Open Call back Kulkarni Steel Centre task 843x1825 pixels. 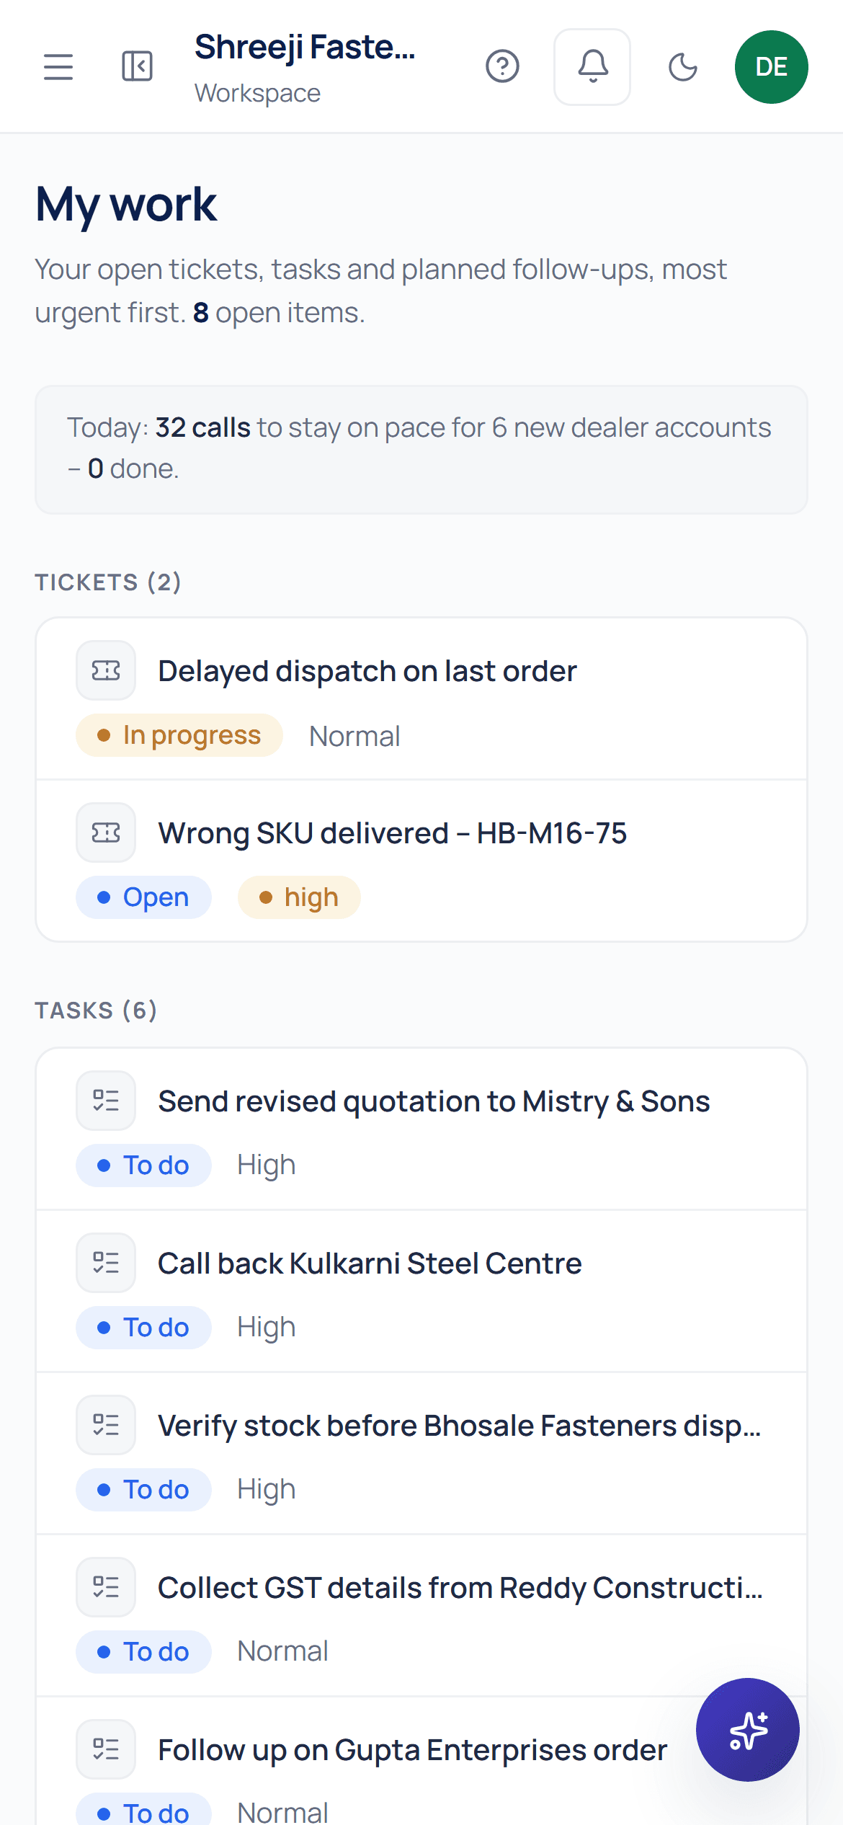coord(421,1291)
